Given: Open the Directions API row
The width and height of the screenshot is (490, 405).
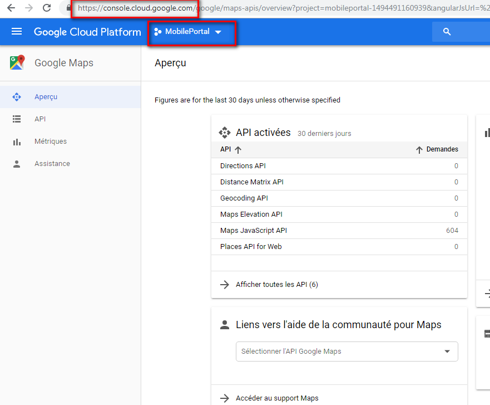Looking at the screenshot, I should (x=243, y=166).
